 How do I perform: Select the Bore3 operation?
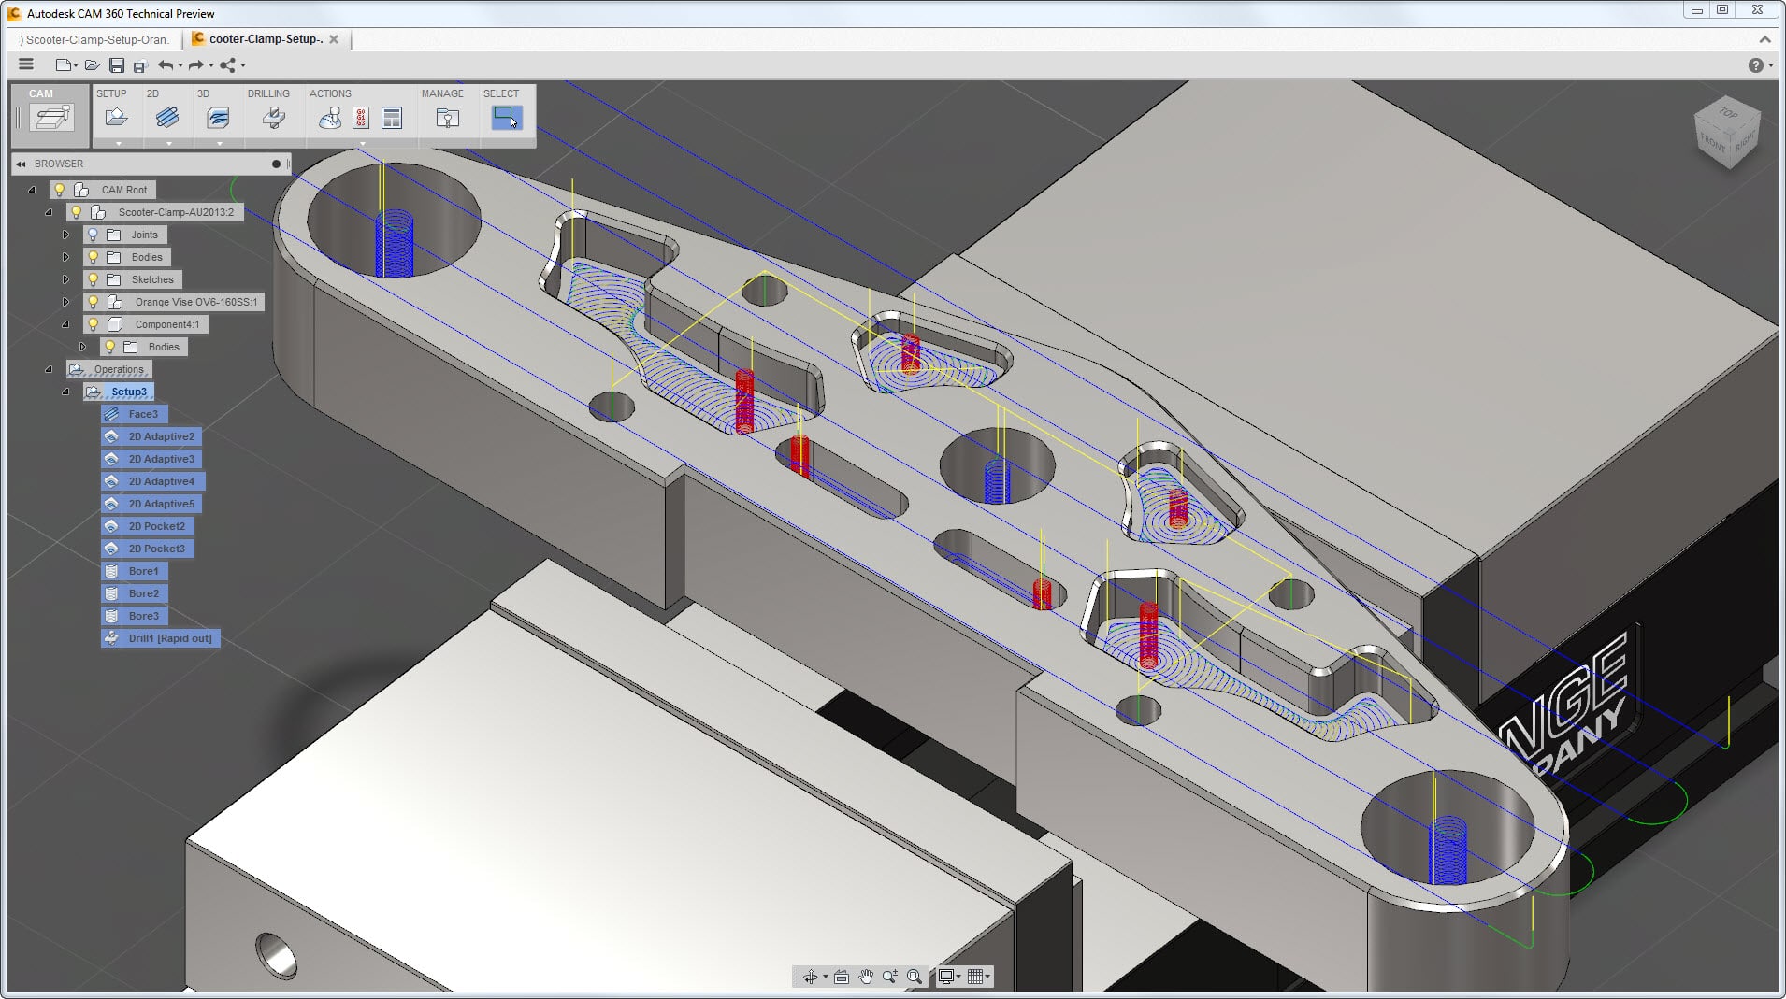(x=135, y=616)
